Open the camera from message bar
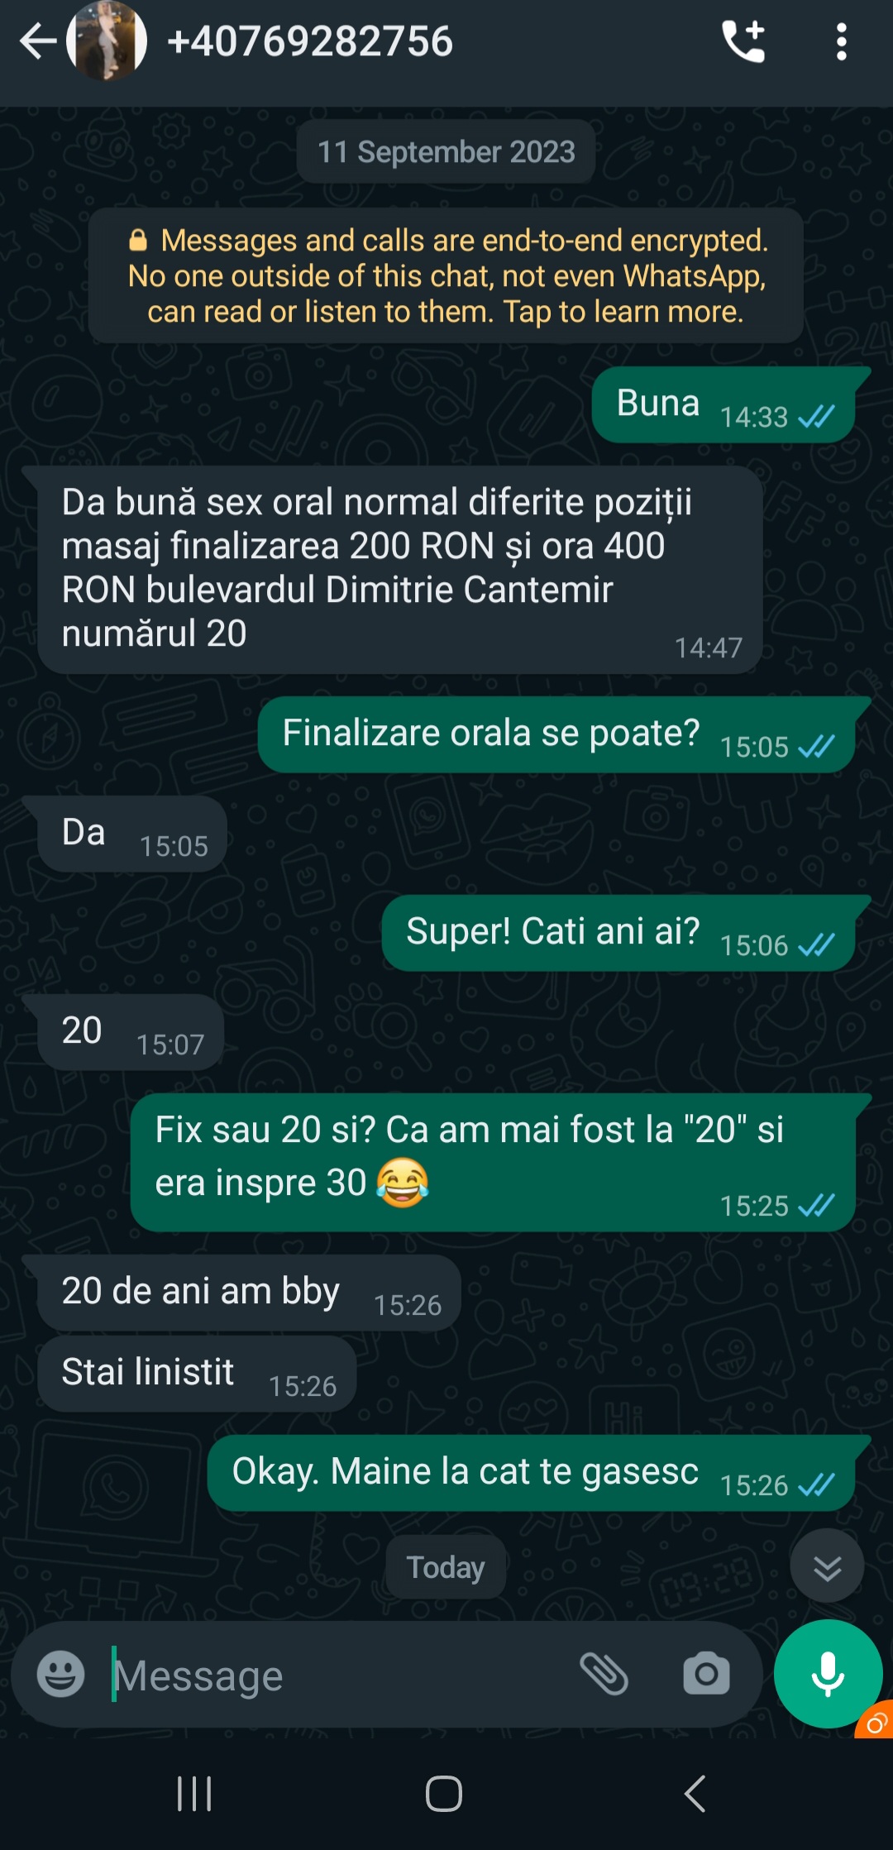This screenshot has height=1850, width=893. [706, 1674]
